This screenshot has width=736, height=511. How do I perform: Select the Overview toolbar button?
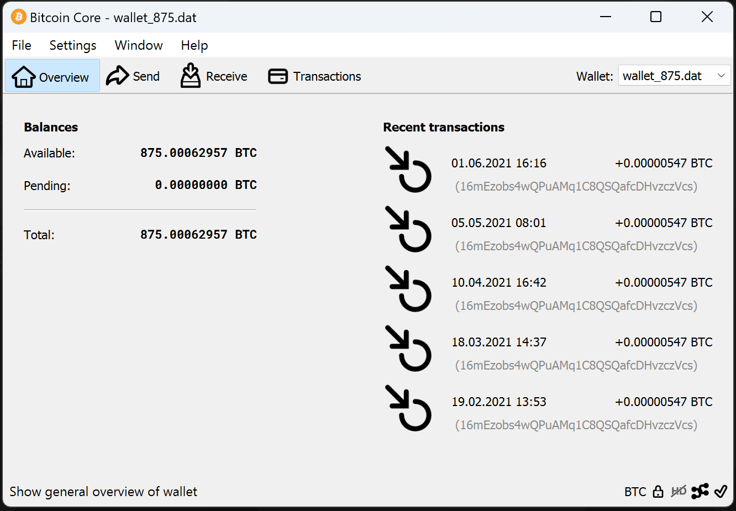click(x=52, y=76)
